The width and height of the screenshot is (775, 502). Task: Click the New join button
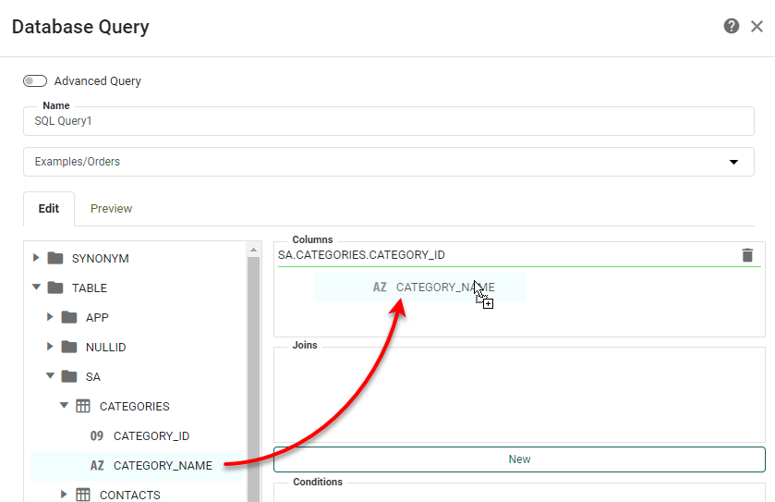pyautogui.click(x=519, y=459)
